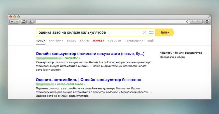Screen dimensions: 219x114
Task: Open Safari downloads with the arrow icon
Action: click(207, 22)
